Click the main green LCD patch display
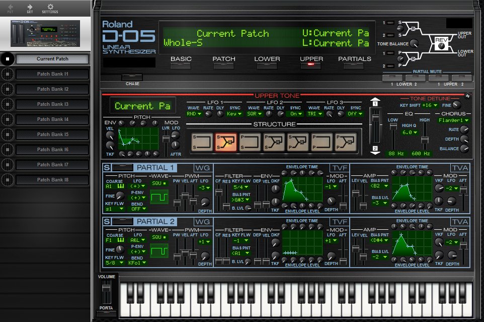 (266, 38)
